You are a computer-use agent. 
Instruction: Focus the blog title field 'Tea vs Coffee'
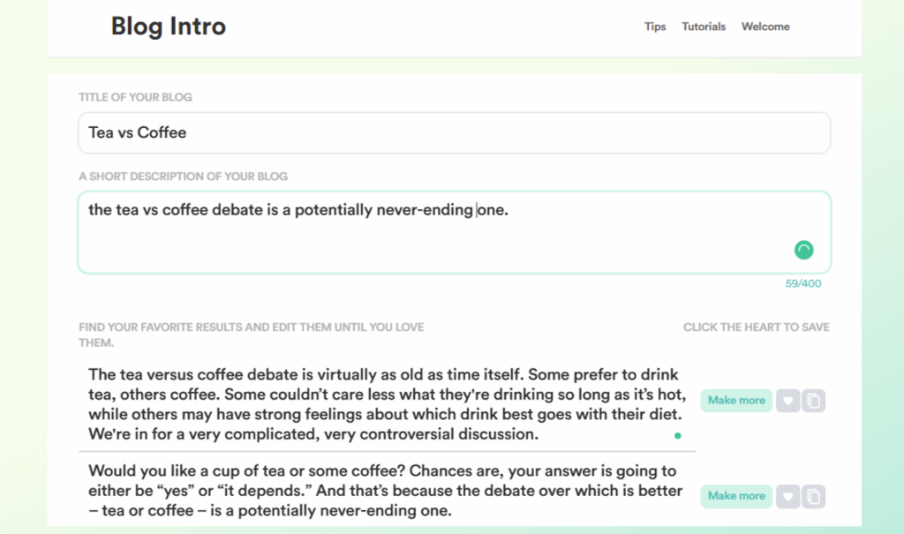tap(455, 132)
